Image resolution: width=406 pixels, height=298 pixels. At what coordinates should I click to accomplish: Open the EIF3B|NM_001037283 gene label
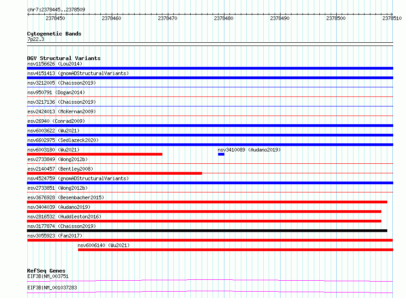click(x=52, y=288)
